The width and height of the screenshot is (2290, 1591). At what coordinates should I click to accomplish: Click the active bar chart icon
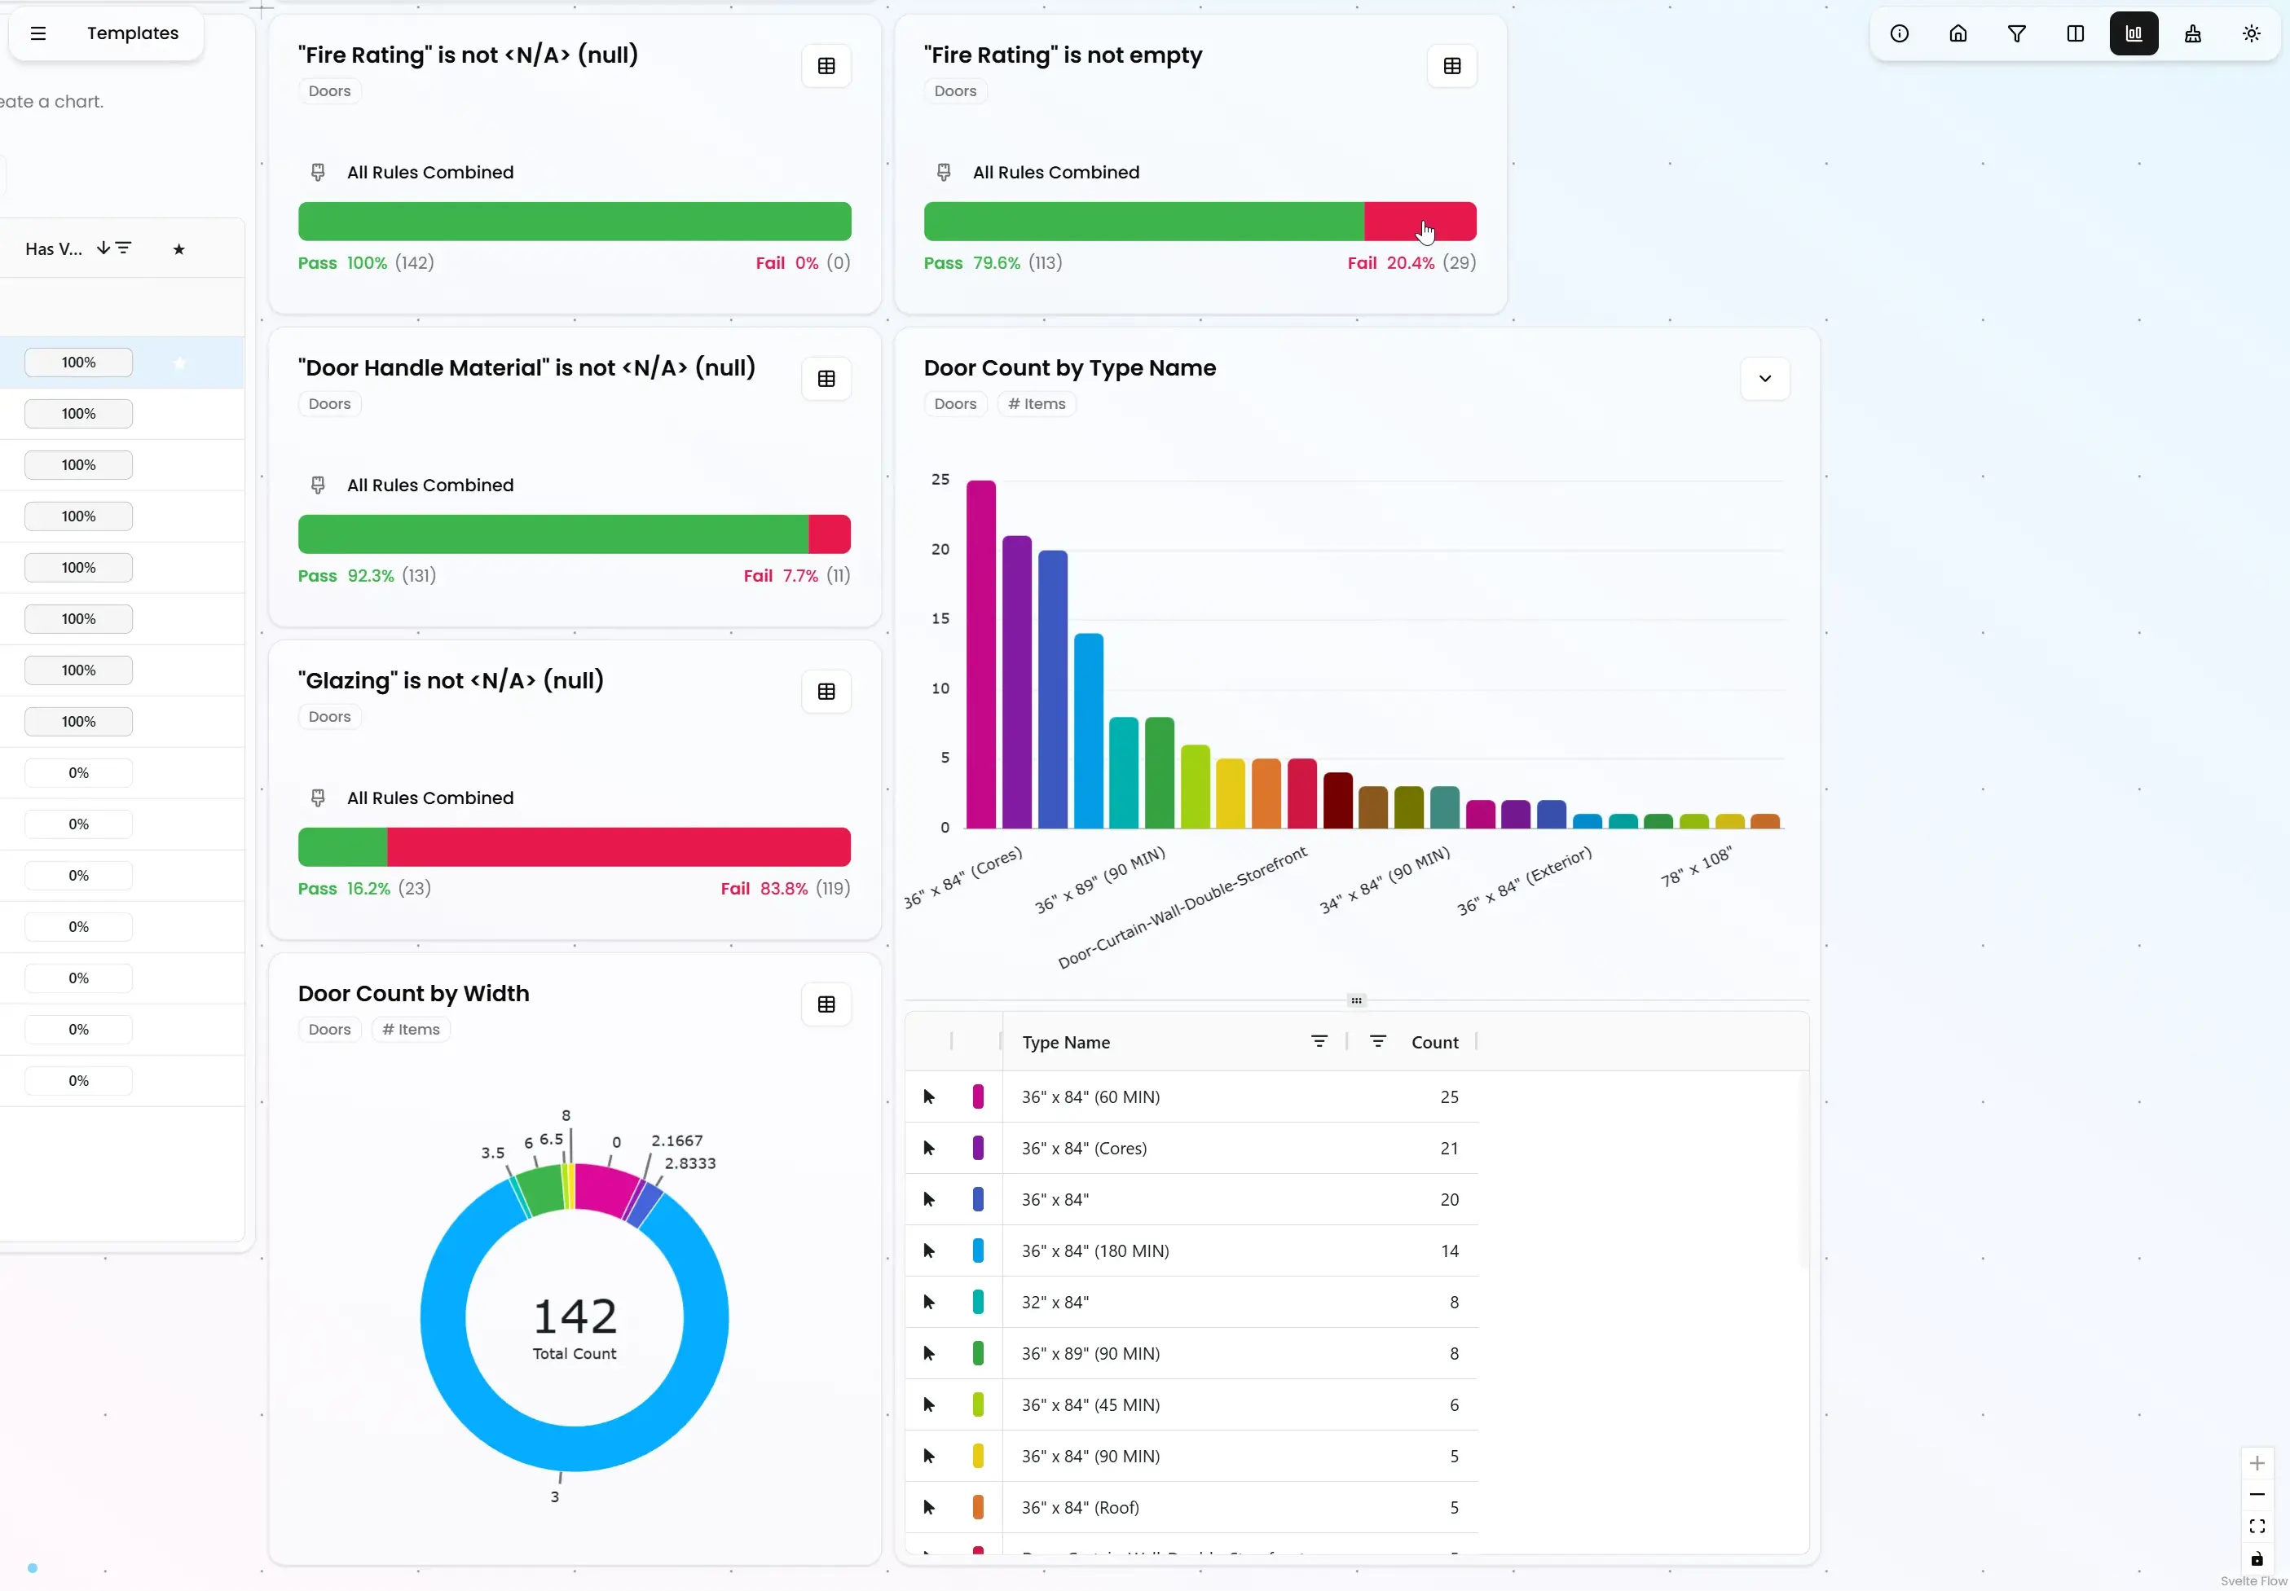pos(2134,34)
